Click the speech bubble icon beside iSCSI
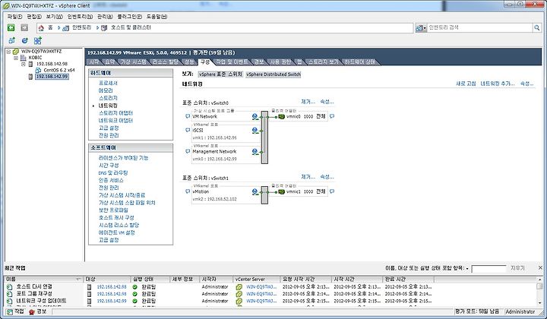 point(188,131)
